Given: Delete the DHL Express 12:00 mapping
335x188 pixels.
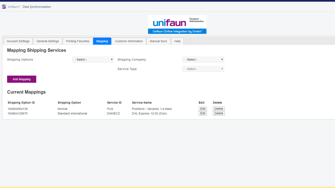Looking at the screenshot, I should (x=219, y=113).
